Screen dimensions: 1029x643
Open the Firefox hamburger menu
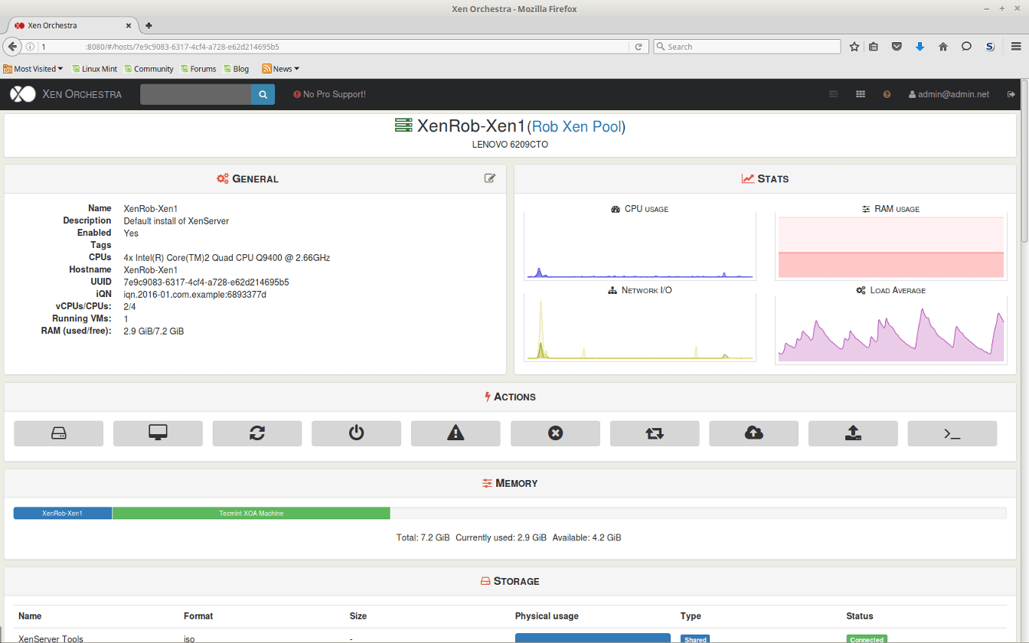[x=1015, y=47]
